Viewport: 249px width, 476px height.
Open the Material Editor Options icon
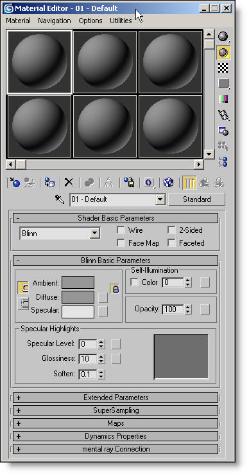pyautogui.click(x=223, y=131)
